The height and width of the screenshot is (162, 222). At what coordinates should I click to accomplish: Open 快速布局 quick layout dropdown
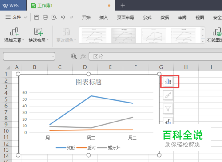coord(39,35)
